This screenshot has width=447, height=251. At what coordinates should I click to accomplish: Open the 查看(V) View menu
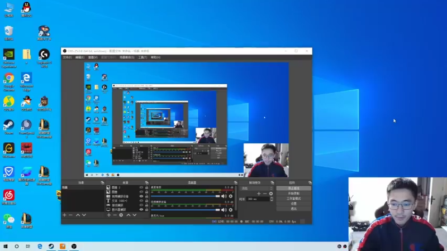pos(93,57)
